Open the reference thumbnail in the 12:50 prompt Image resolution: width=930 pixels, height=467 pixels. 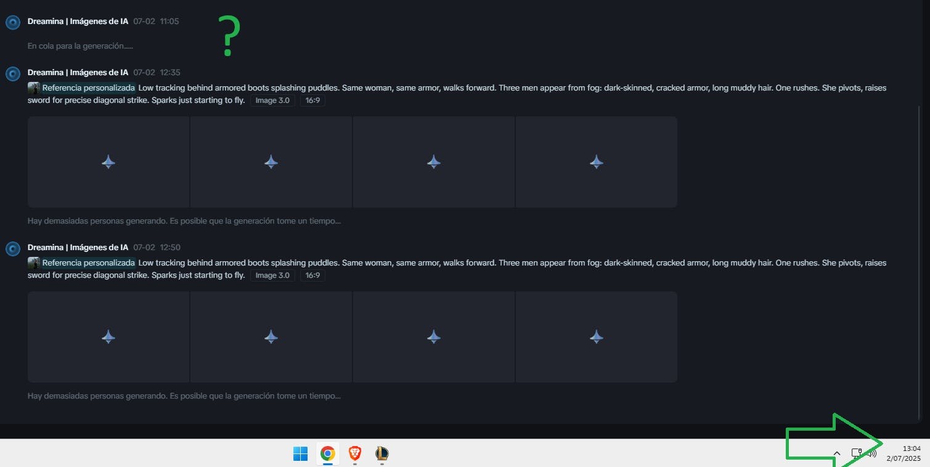34,263
